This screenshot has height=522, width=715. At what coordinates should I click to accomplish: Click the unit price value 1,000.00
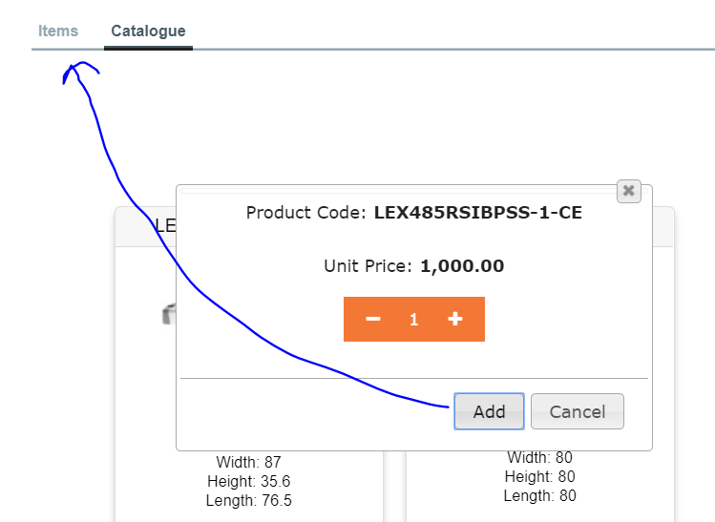click(462, 266)
